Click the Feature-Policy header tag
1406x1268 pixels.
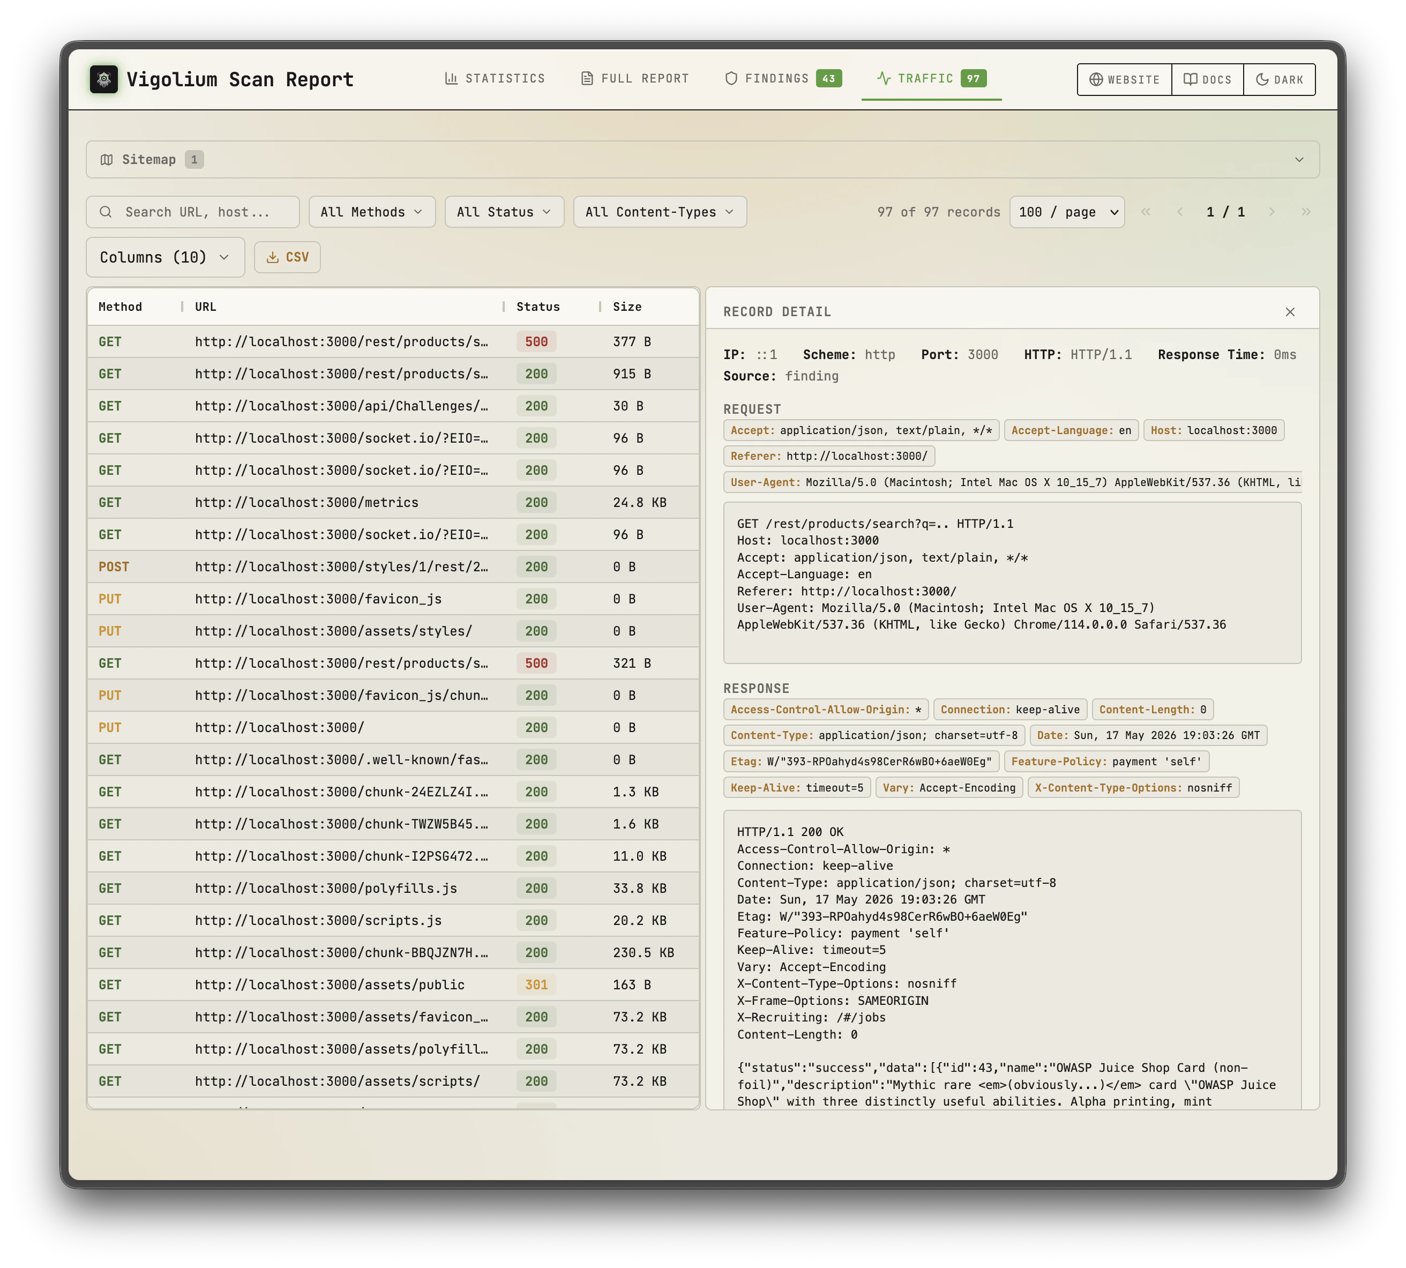click(x=1106, y=762)
